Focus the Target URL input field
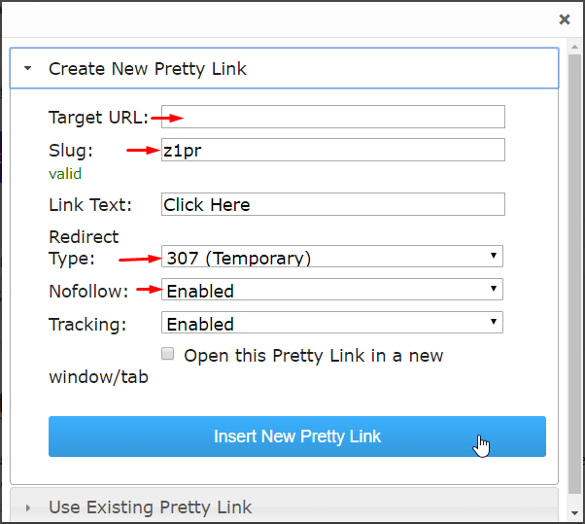 tap(332, 117)
